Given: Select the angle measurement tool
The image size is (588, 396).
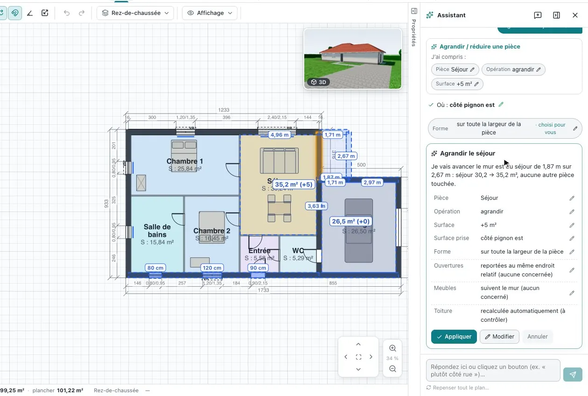Looking at the screenshot, I should point(30,13).
